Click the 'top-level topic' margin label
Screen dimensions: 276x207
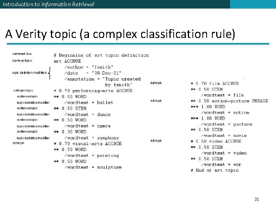[22, 61]
